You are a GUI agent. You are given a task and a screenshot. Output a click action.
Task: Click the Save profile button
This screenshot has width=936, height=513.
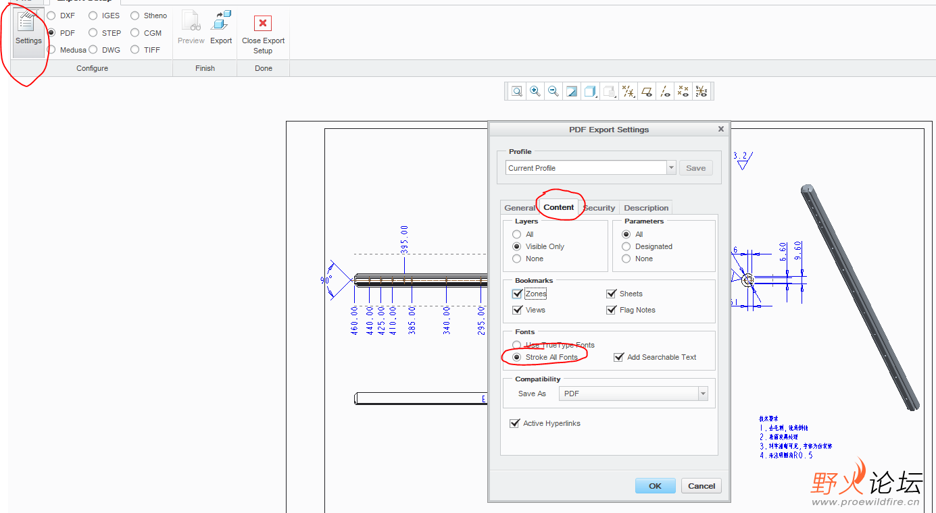click(695, 168)
